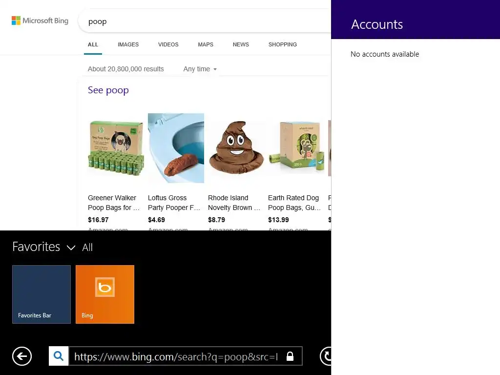Go back with the back arrow button
The image size is (500, 375).
point(22,356)
